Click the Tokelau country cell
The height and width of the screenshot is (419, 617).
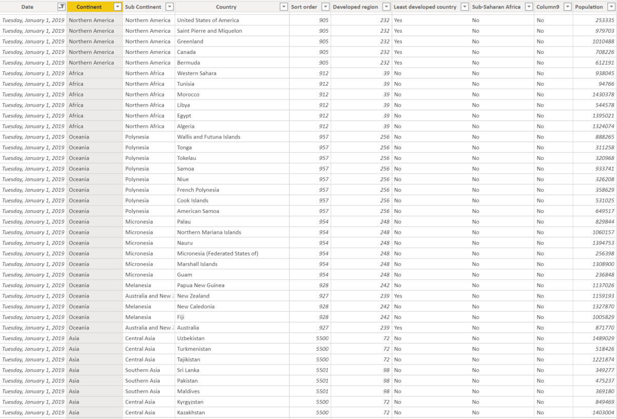(x=232, y=158)
